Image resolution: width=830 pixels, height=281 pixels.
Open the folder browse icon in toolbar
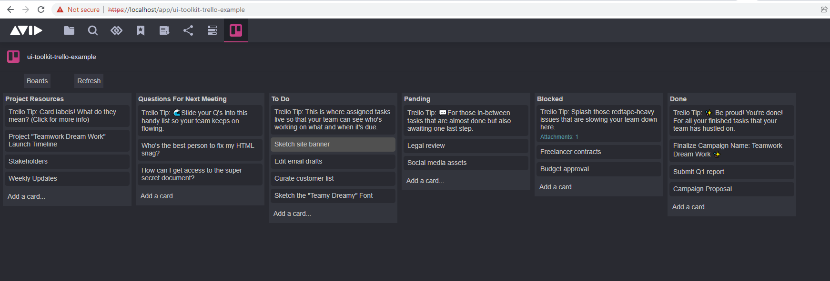coord(69,30)
